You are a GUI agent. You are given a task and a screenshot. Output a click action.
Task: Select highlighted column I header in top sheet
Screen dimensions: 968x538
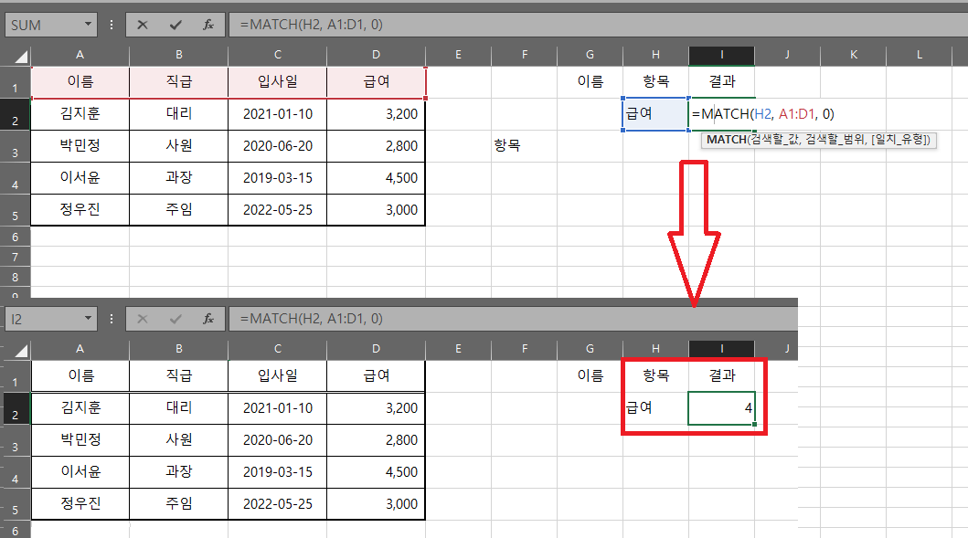tap(722, 55)
